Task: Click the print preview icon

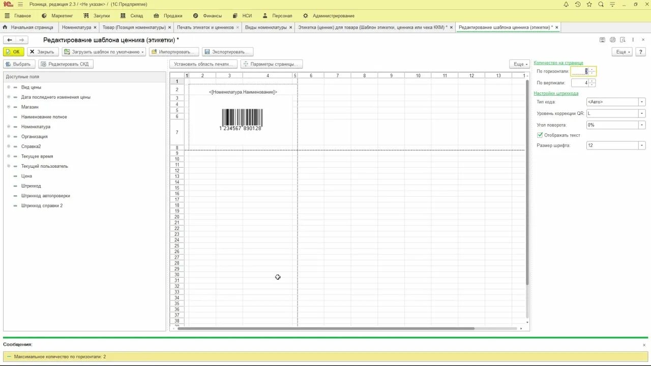Action: (623, 40)
